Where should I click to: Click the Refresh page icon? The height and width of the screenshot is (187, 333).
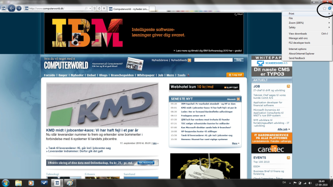tap(99, 9)
